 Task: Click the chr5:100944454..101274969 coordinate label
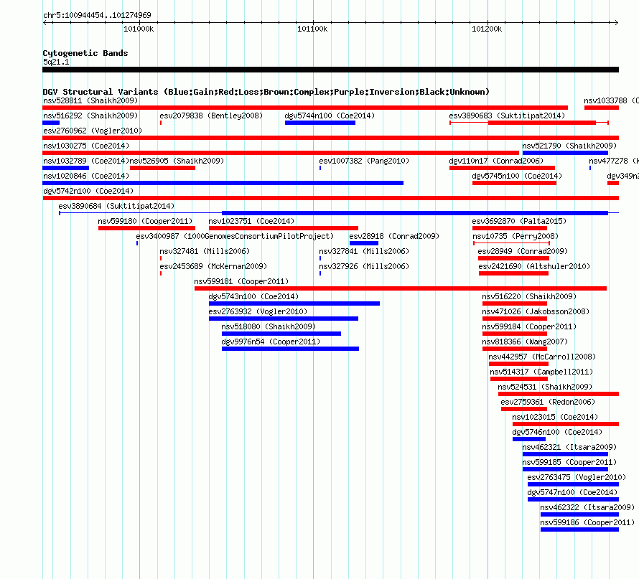97,15
